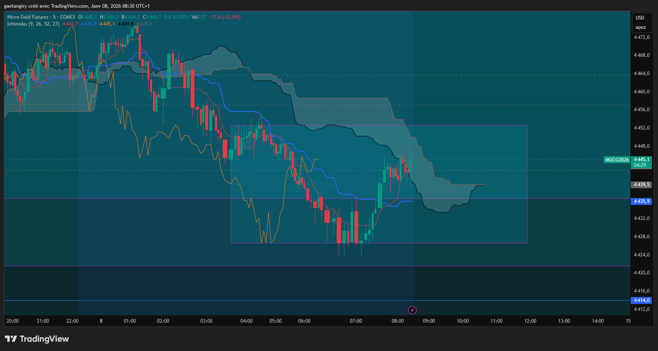Click the 14:00 time axis label

598,321
